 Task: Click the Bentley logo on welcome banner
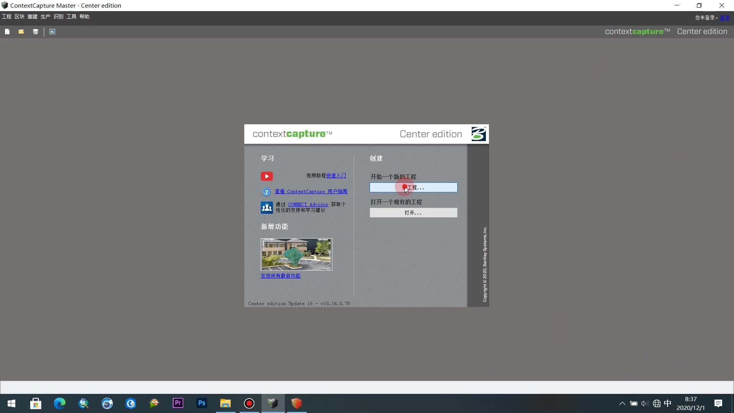tap(479, 134)
